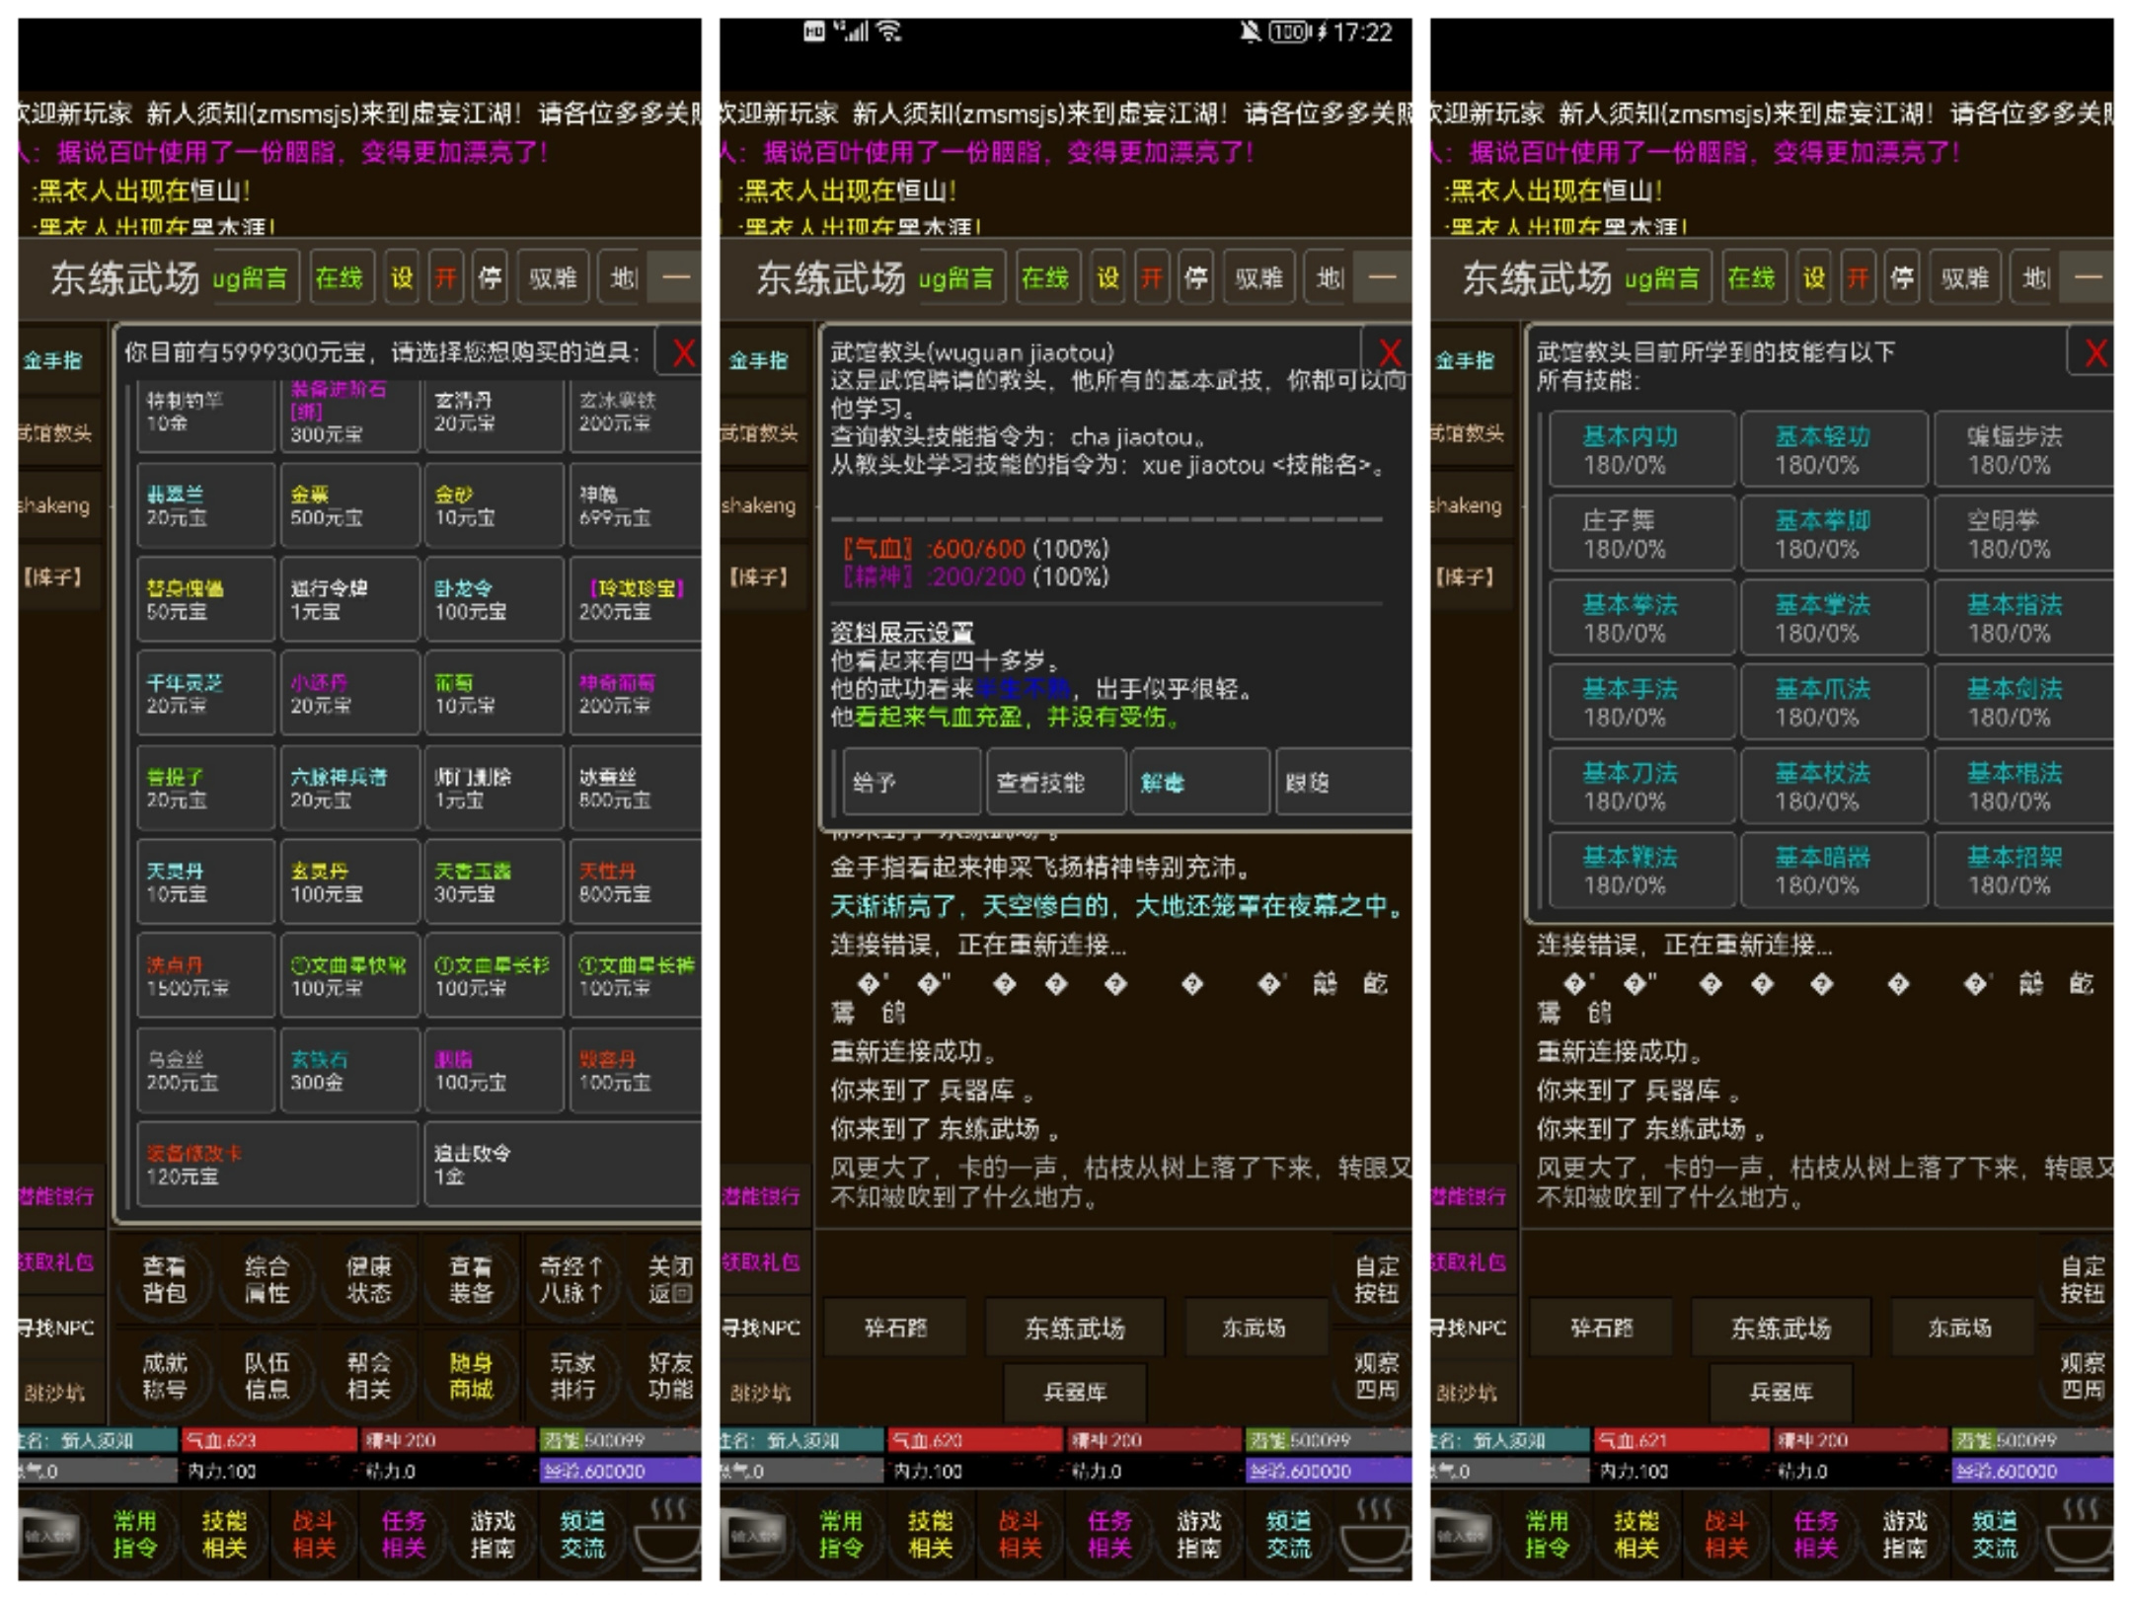Viewport: 2132px width, 1599px height.
Task: Collapse the panel with the — button in the middle screenshot
Action: [x=1384, y=278]
